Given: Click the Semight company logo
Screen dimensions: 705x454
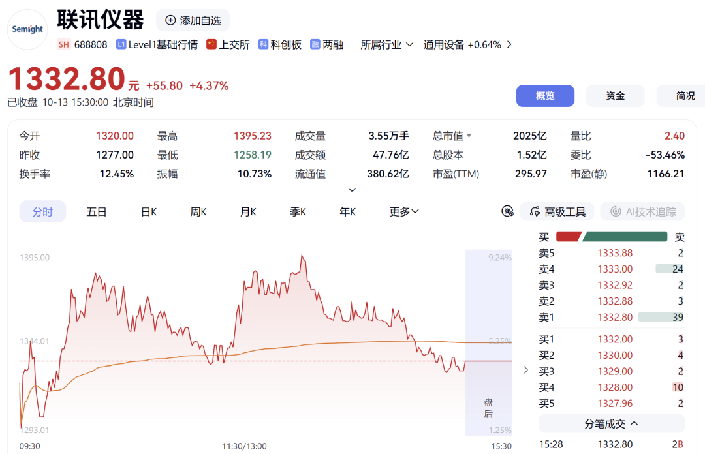Looking at the screenshot, I should pos(27,29).
